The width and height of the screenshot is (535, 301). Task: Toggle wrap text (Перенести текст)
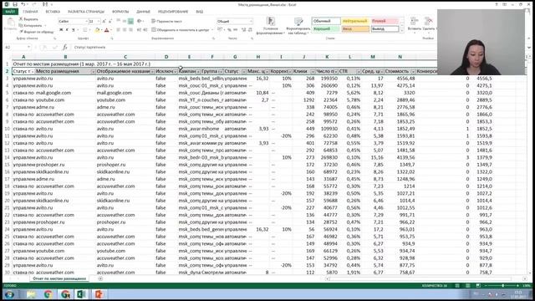[166, 21]
